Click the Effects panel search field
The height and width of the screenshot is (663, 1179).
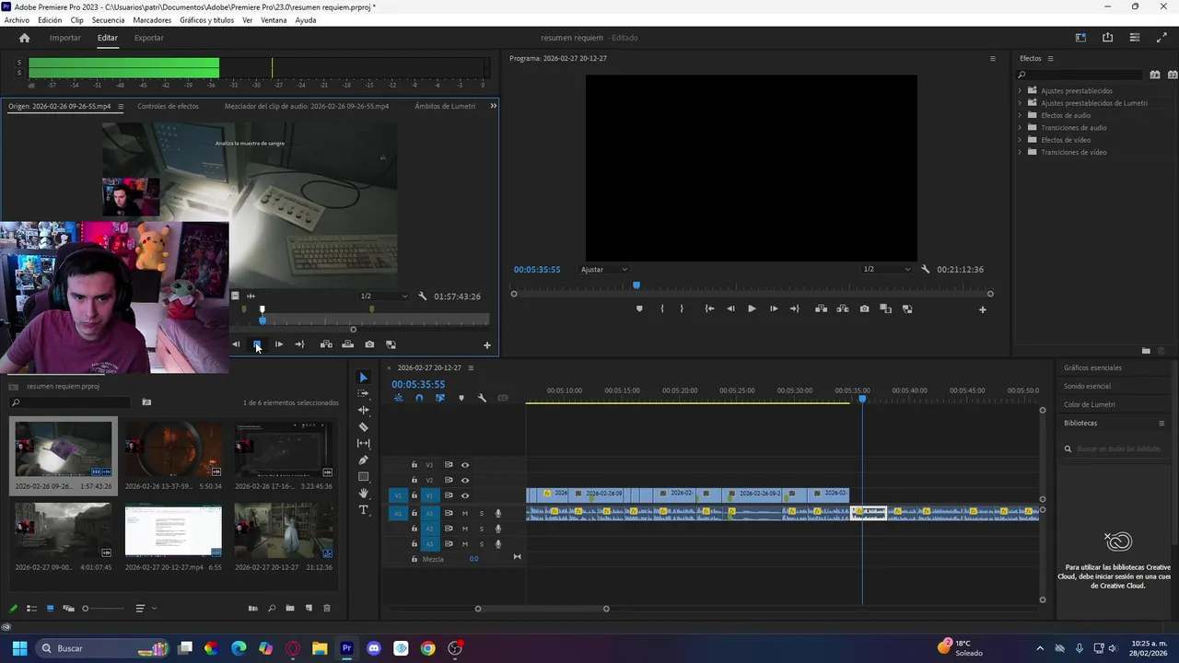1080,75
